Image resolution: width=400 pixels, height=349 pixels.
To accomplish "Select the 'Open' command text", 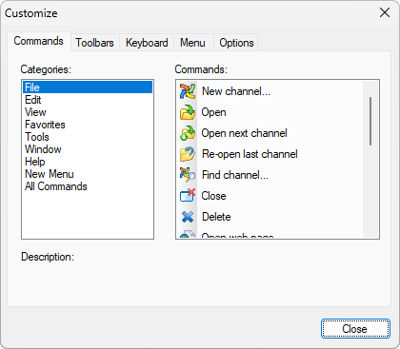I will click(x=213, y=112).
